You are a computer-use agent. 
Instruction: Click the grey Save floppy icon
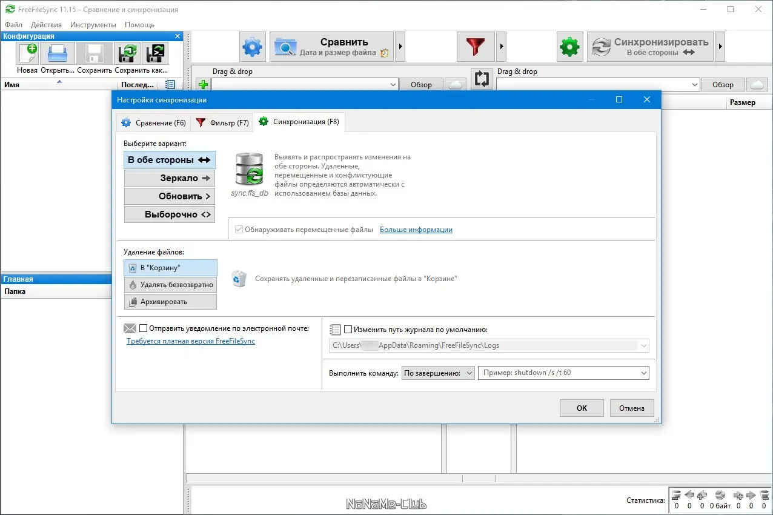click(95, 53)
